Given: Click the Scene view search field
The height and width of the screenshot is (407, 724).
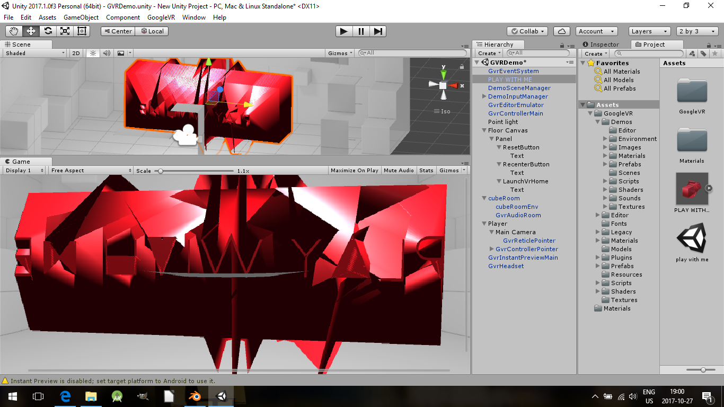Looking at the screenshot, I should 412,53.
